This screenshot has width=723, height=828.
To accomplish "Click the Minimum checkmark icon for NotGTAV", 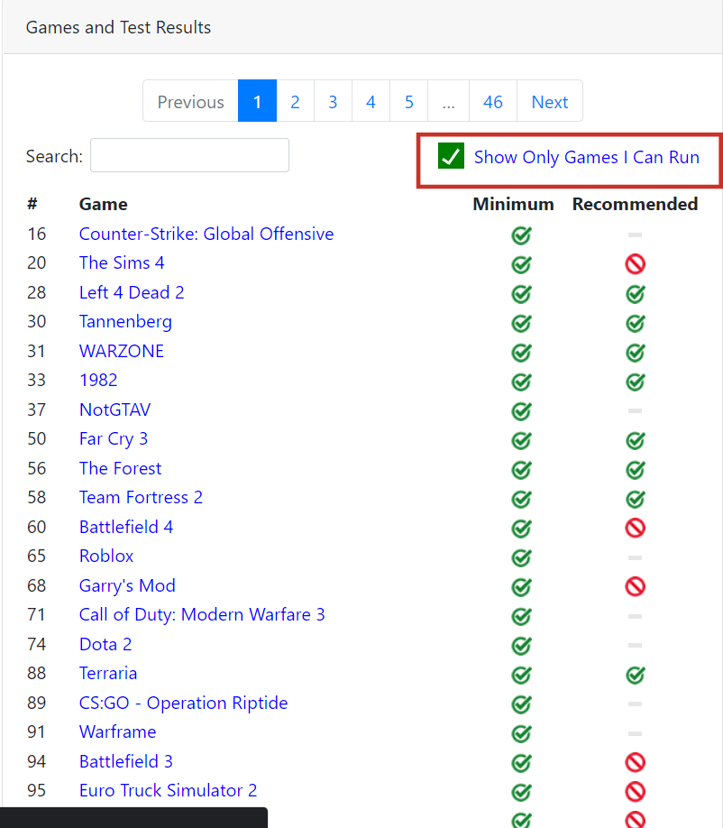I will (521, 410).
